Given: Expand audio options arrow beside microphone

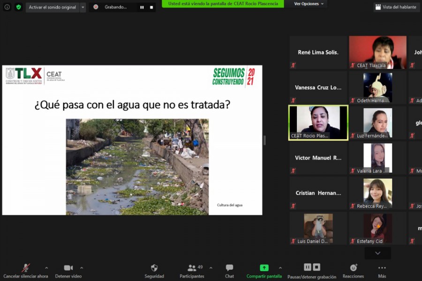Looking at the screenshot, I should (46, 268).
